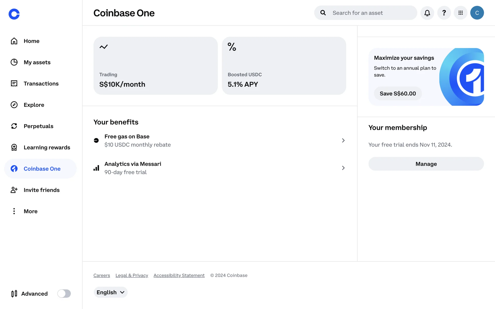Screen dimensions: 495x309
Task: Open the help question mark icon
Action: 444,13
